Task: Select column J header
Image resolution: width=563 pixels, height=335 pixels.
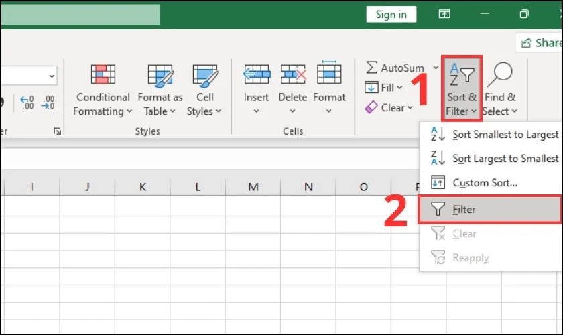Action: coord(87,186)
